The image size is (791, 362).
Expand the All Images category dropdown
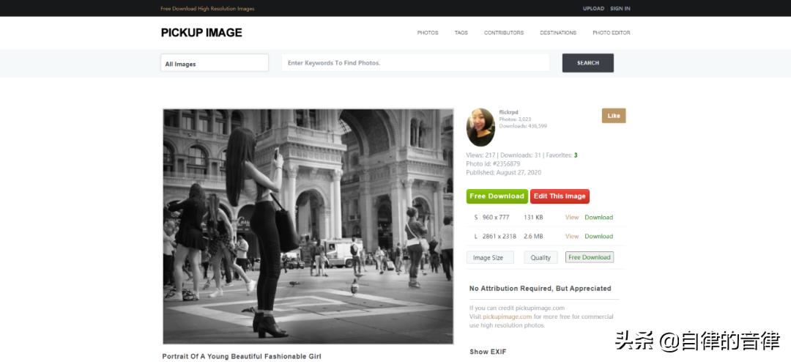(x=215, y=64)
